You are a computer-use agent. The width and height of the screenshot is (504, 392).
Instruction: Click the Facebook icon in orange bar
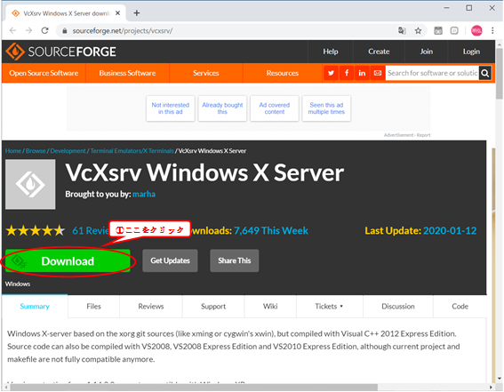347,73
